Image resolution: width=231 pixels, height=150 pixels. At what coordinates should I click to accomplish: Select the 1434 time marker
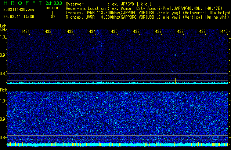pyautogui.click(x=91, y=31)
